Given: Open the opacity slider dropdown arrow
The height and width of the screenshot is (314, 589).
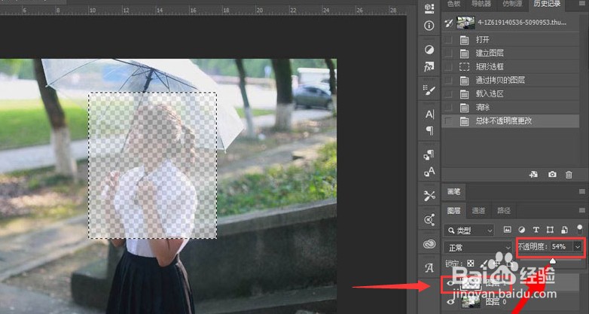Looking at the screenshot, I should pyautogui.click(x=578, y=246).
